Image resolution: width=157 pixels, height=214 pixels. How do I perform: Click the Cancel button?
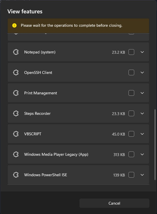point(114,203)
